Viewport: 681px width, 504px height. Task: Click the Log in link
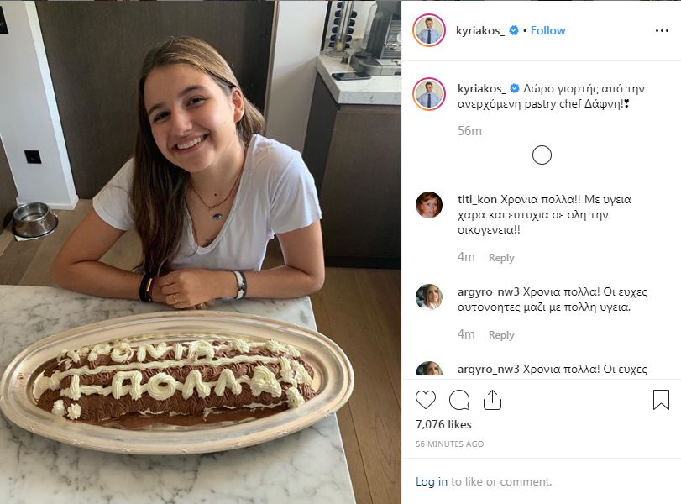pos(432,481)
